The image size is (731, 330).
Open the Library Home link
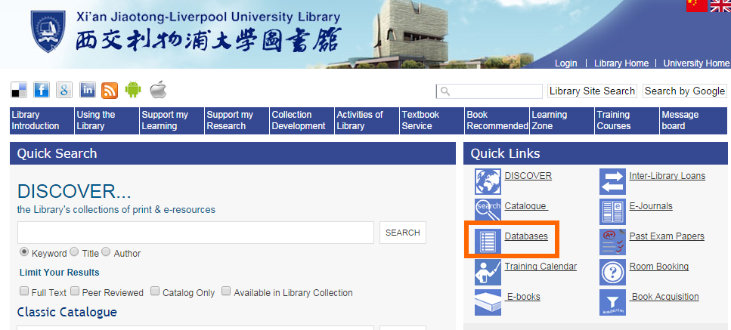click(621, 63)
